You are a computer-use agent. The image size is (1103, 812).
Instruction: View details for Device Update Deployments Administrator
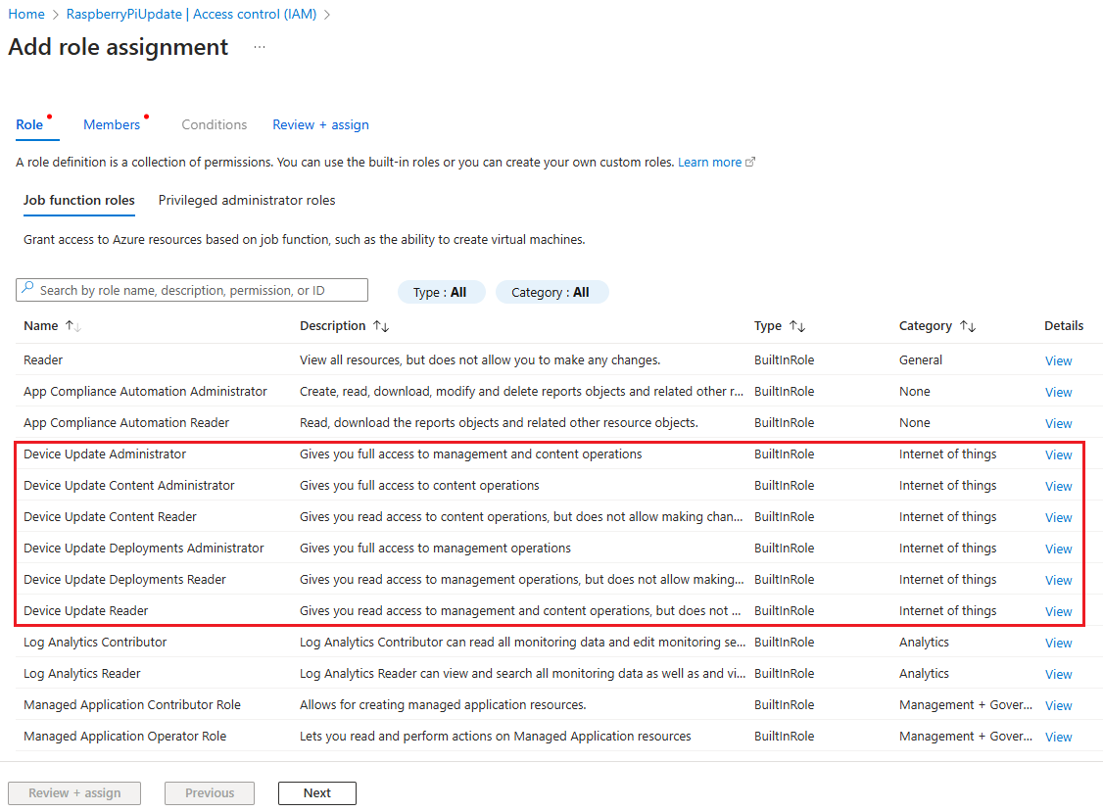point(1058,549)
